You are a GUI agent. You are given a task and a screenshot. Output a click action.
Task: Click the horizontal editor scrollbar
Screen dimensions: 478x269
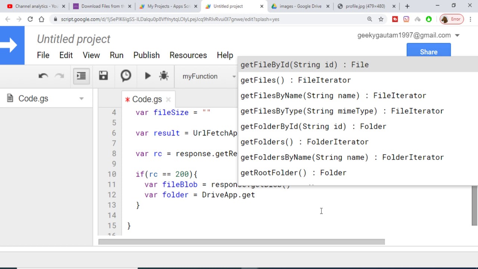coord(241,242)
